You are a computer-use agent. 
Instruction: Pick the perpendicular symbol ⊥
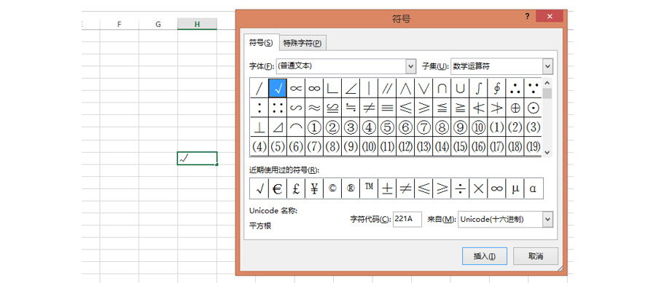pos(259,127)
